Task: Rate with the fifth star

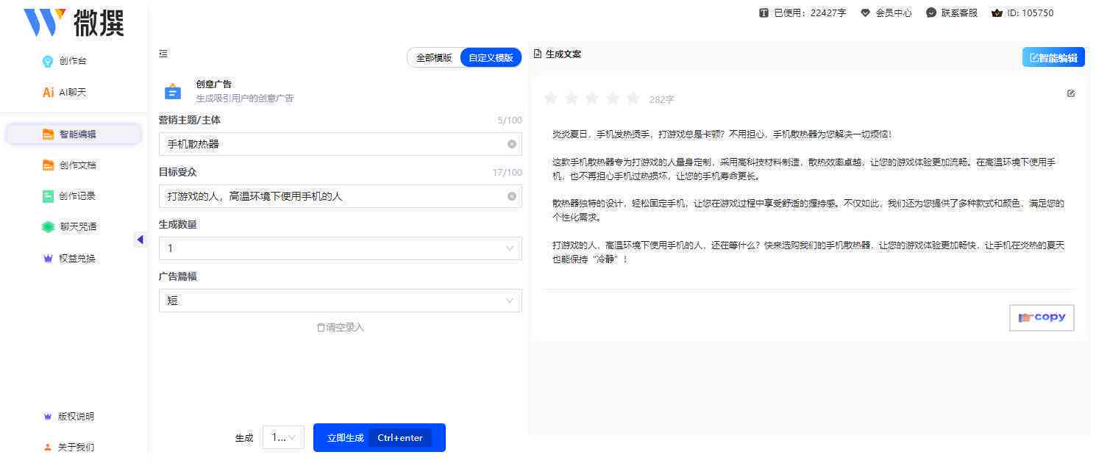Action: click(633, 98)
